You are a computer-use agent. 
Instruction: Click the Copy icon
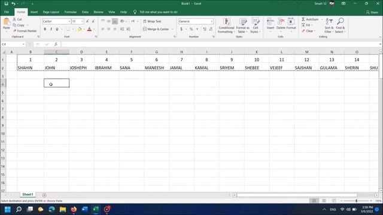[14, 25]
